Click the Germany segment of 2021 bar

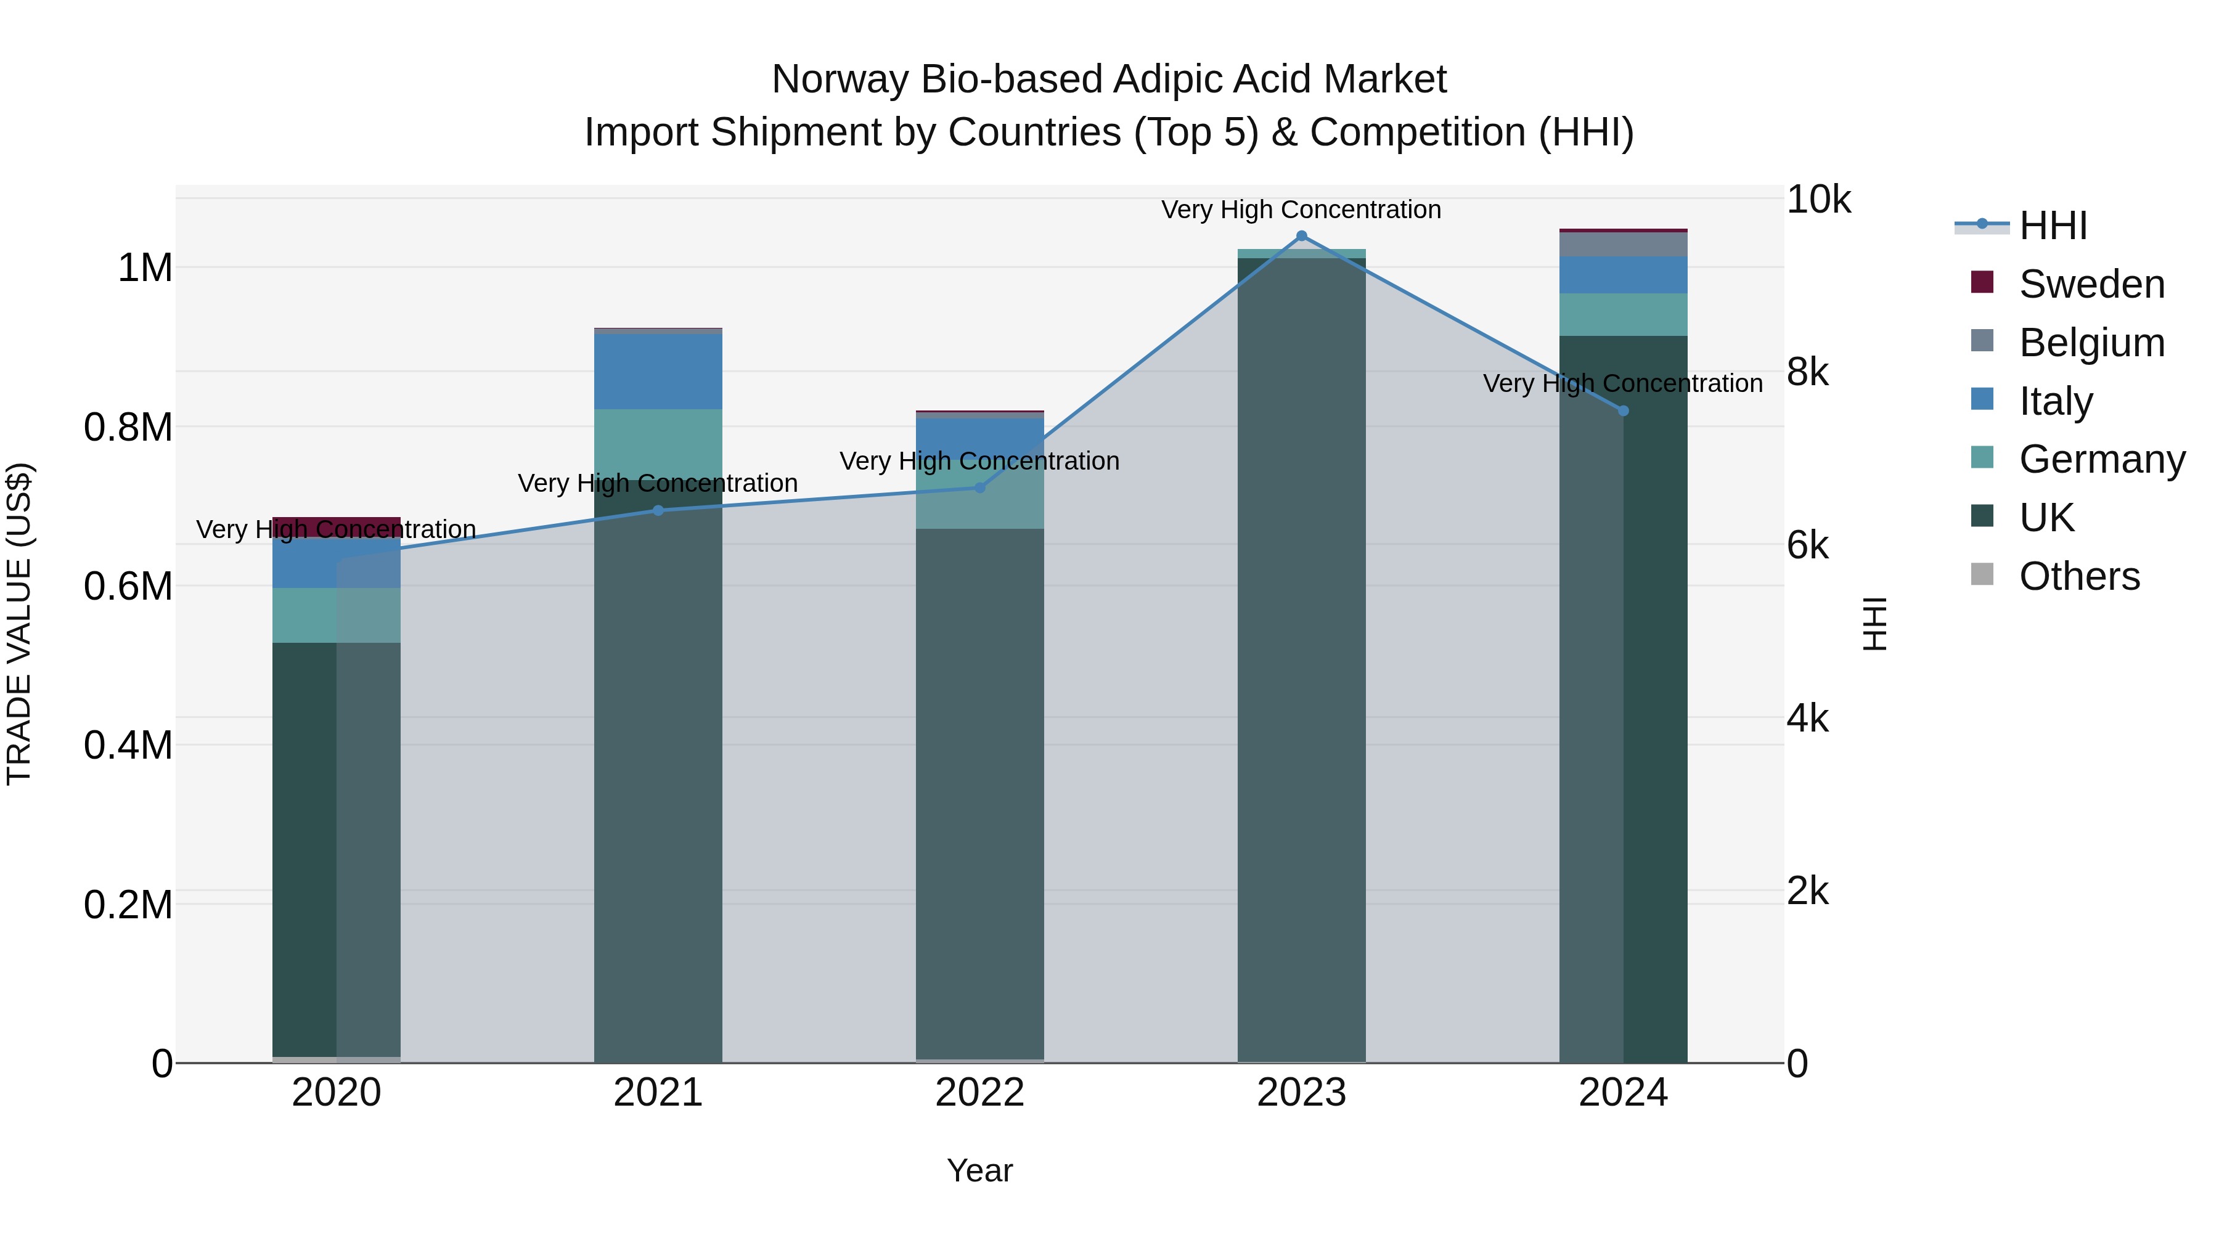coord(658,444)
